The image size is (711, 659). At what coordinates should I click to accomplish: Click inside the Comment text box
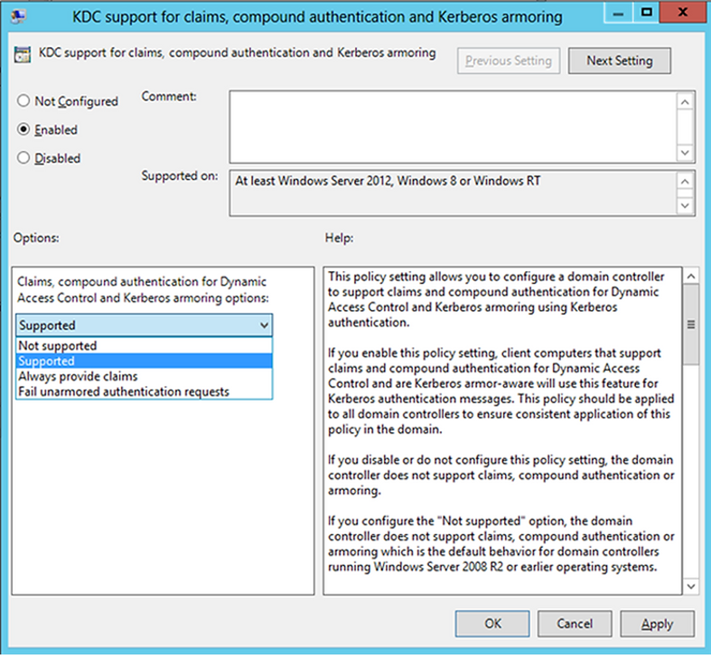point(452,126)
